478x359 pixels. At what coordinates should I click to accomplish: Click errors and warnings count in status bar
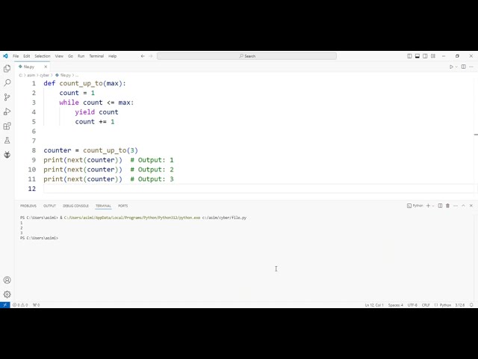tap(20, 305)
